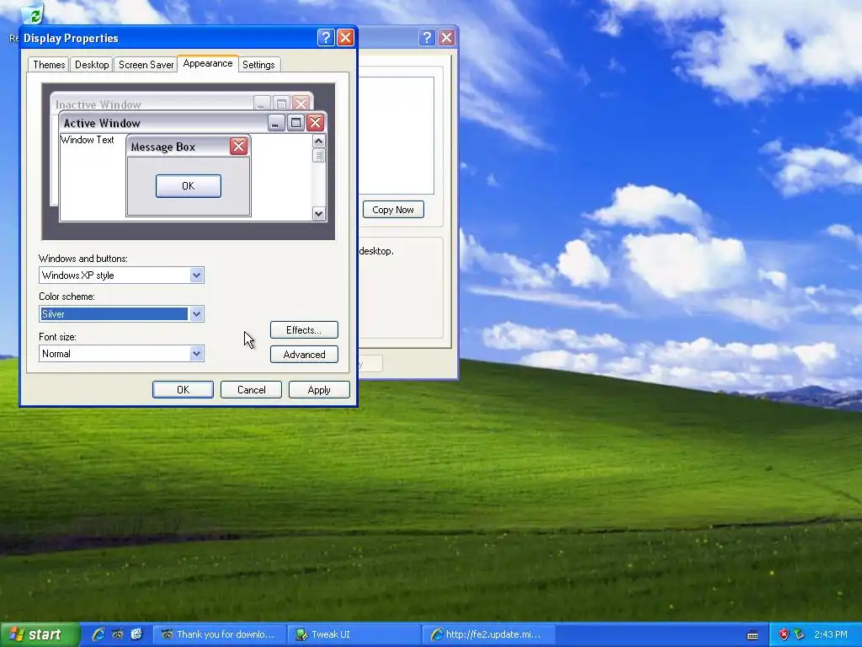The height and width of the screenshot is (647, 862).
Task: Click the raccoon icon in Quick Launch
Action: tap(117, 634)
